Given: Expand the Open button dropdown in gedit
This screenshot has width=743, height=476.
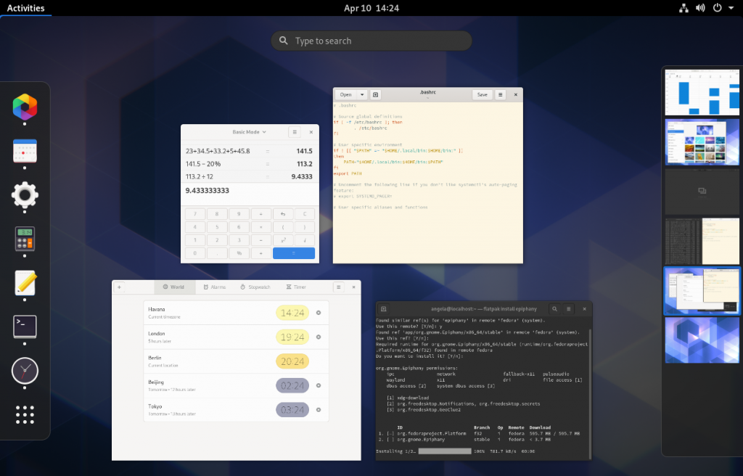Looking at the screenshot, I should 361,94.
